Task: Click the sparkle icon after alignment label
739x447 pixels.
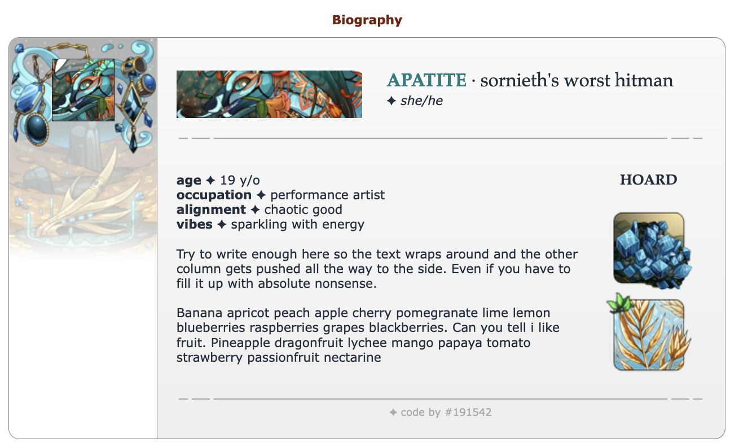Action: 255,210
